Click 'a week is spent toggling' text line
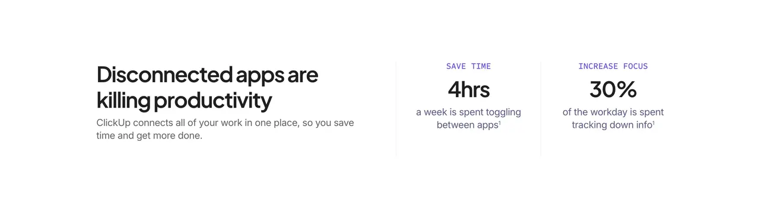This screenshot has width=771, height=213. tap(468, 112)
